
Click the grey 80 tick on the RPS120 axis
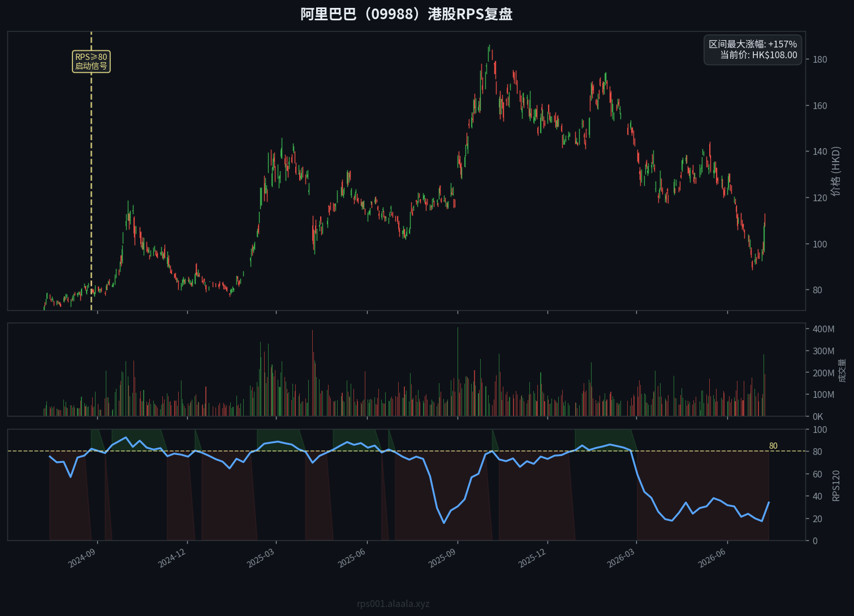pyautogui.click(x=817, y=452)
